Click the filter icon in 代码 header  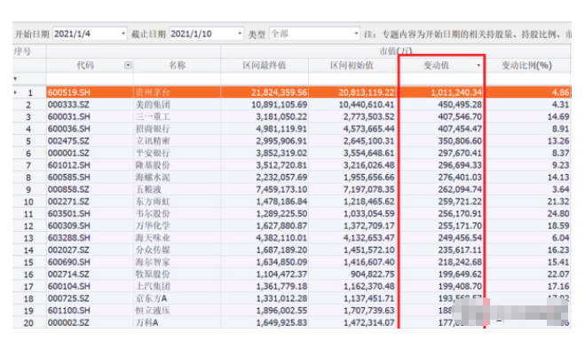point(128,66)
